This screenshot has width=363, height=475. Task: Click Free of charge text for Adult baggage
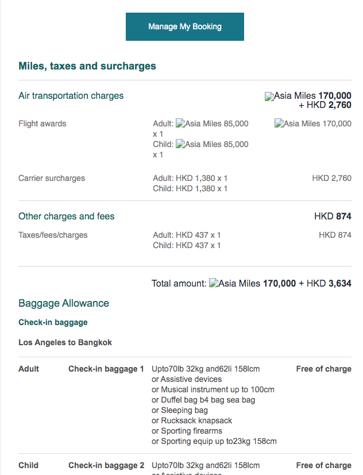[x=323, y=369]
